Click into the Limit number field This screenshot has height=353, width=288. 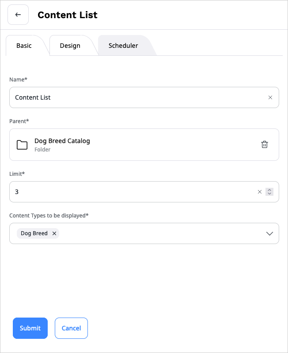(x=133, y=192)
